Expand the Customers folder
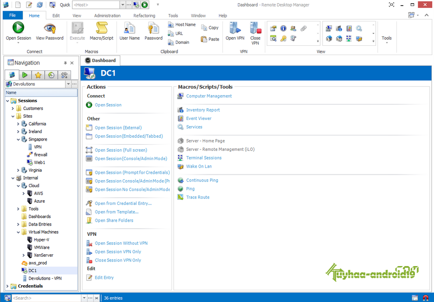The height and width of the screenshot is (302, 434). click(x=13, y=109)
